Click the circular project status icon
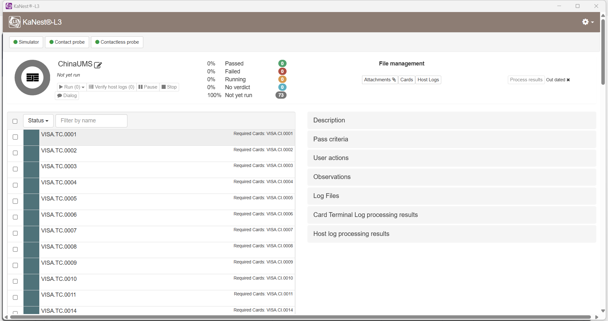 coord(32,77)
